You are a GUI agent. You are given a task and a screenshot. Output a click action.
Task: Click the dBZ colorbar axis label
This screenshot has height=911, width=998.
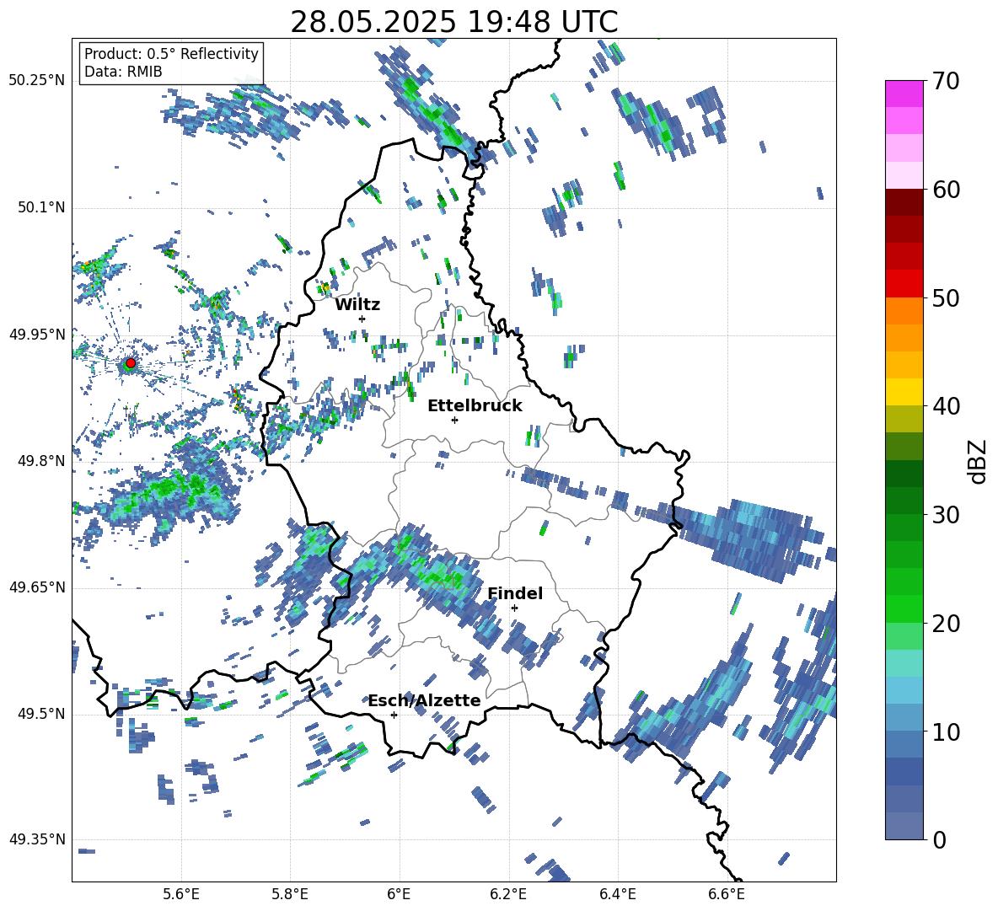[979, 461]
